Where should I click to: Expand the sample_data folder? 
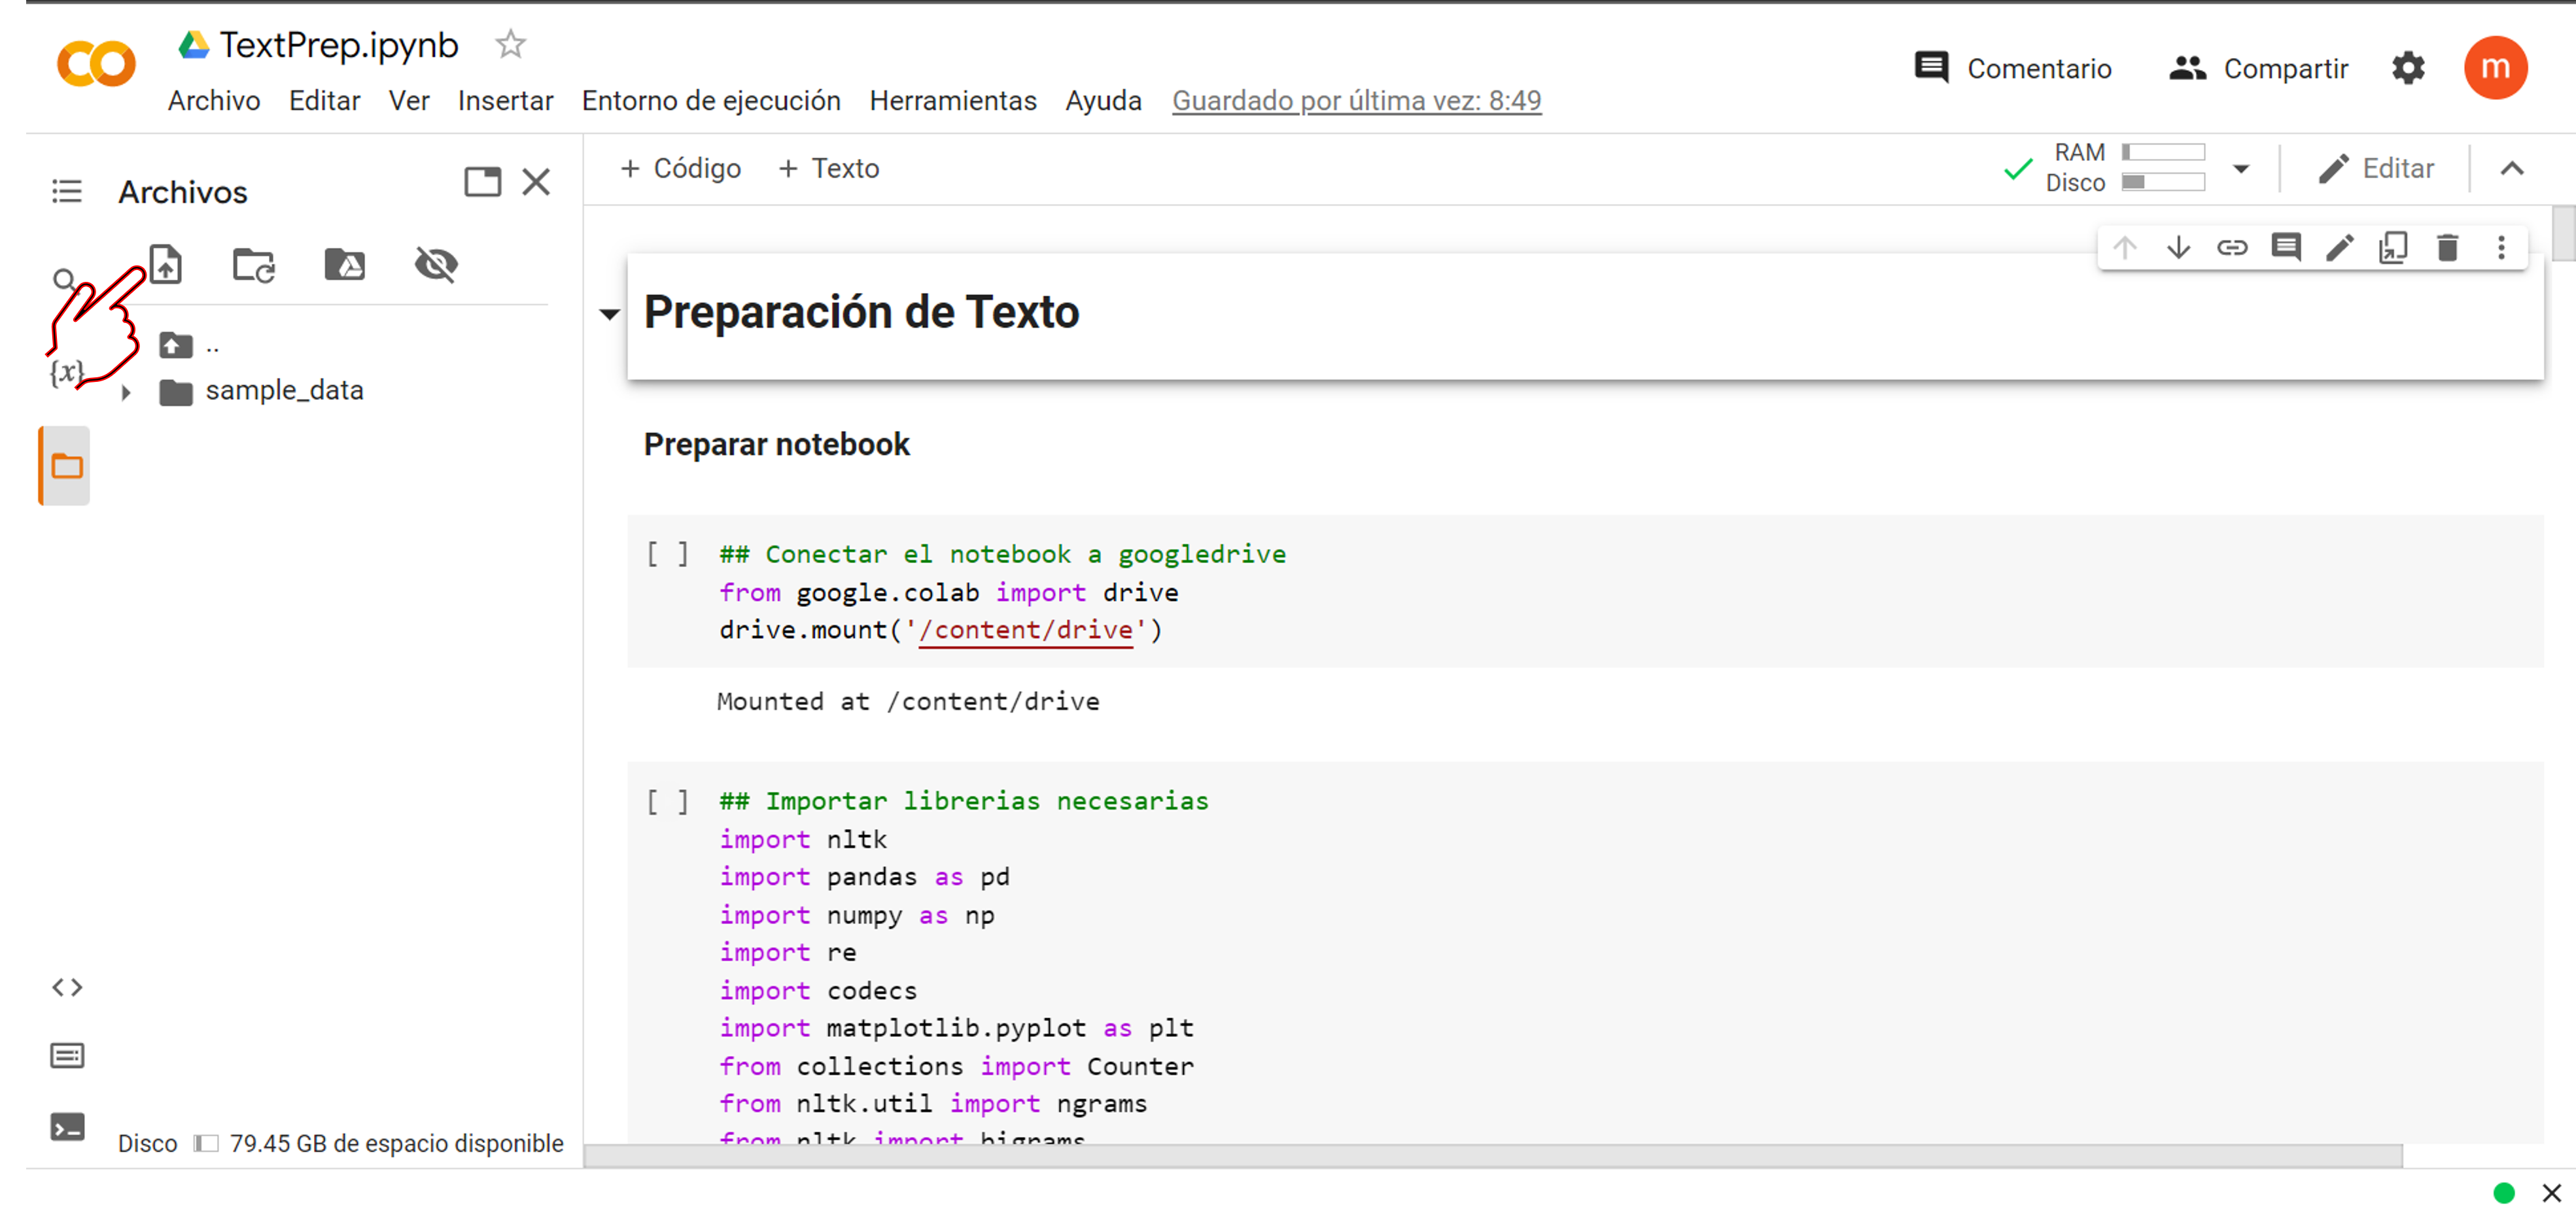click(126, 392)
